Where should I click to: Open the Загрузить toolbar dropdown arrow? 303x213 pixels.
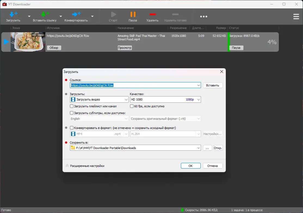29,16
